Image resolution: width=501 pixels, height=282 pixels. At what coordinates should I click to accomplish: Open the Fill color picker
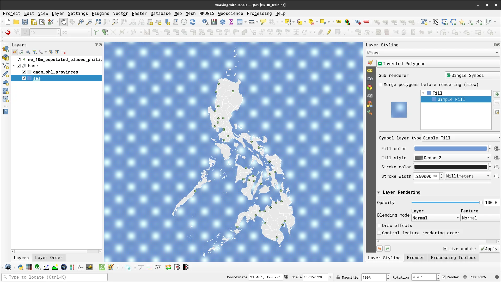tap(451, 149)
